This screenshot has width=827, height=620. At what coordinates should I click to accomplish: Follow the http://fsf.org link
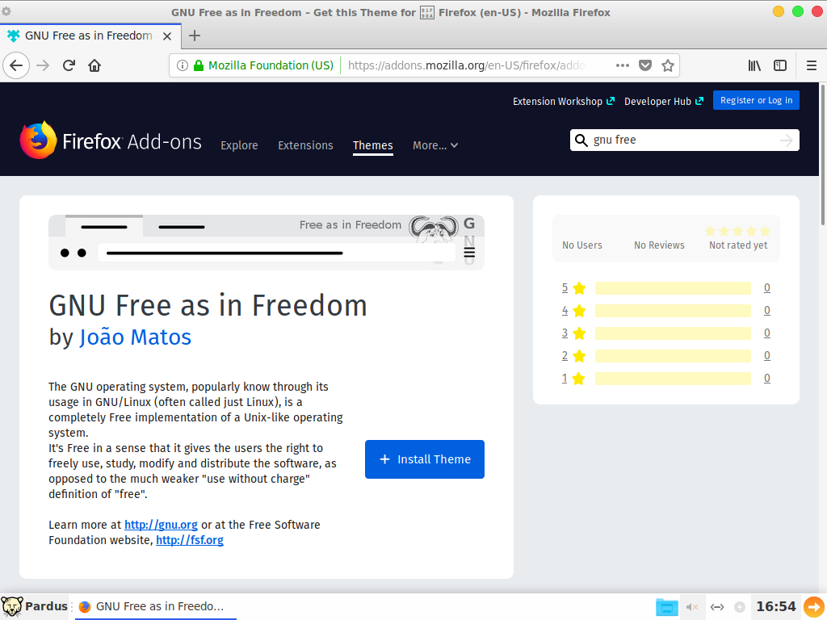pos(190,540)
